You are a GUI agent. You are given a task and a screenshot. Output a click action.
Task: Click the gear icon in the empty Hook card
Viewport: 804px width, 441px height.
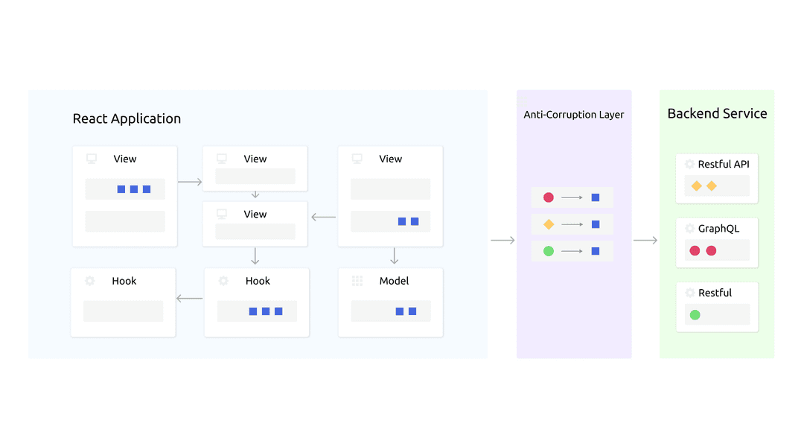click(x=90, y=281)
